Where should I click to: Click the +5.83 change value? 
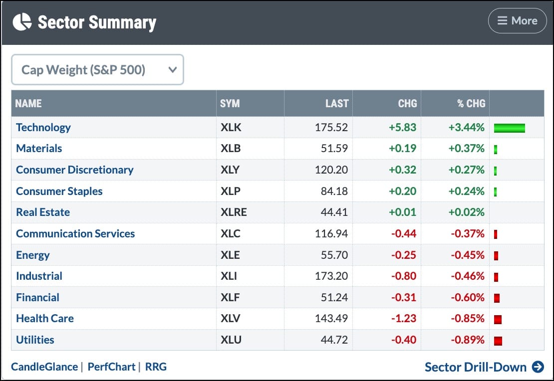[x=402, y=128]
